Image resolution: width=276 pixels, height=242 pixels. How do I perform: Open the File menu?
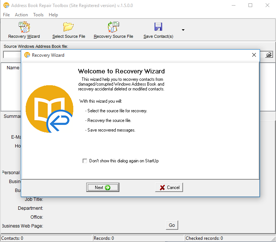click(x=6, y=15)
